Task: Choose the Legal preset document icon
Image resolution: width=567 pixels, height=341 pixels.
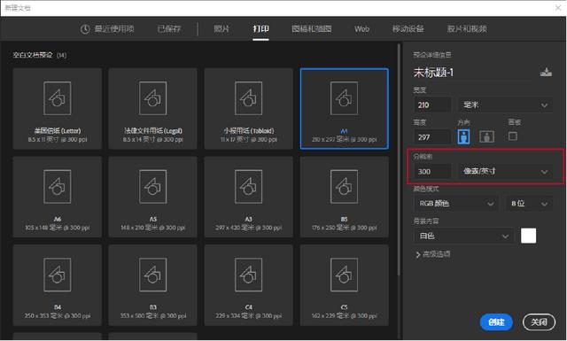Action: coord(153,98)
